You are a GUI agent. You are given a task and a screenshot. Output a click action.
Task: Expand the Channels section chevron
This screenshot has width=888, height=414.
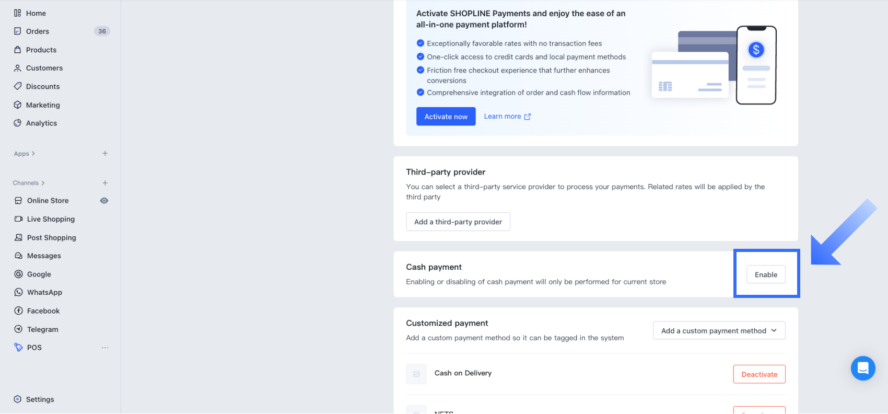click(x=43, y=183)
